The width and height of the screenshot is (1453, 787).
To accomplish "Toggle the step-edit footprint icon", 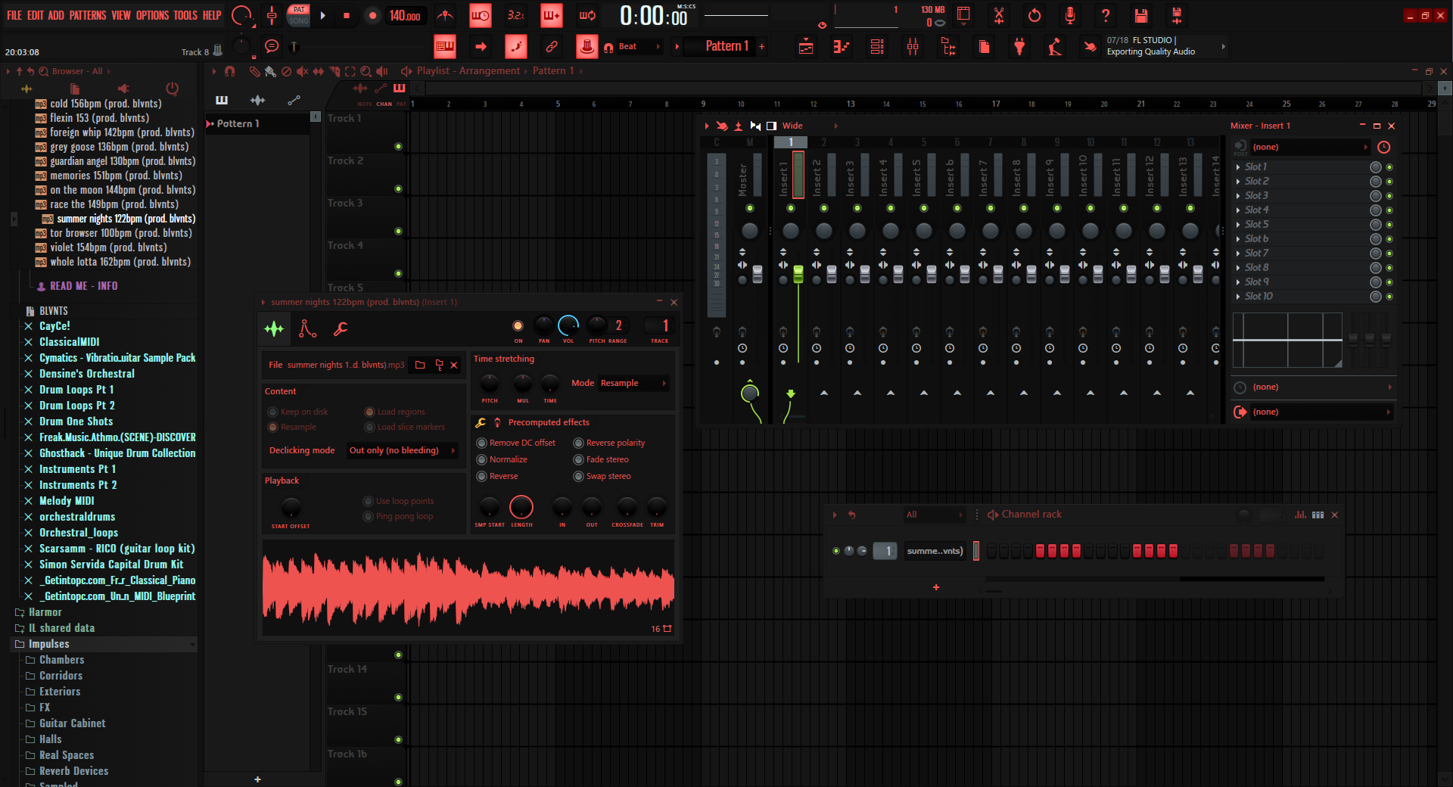I will (x=516, y=47).
